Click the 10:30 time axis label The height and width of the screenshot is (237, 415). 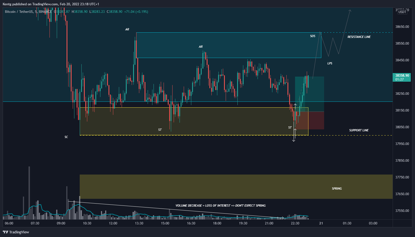tap(87, 223)
